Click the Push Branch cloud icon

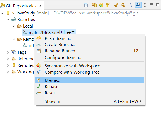39,38
